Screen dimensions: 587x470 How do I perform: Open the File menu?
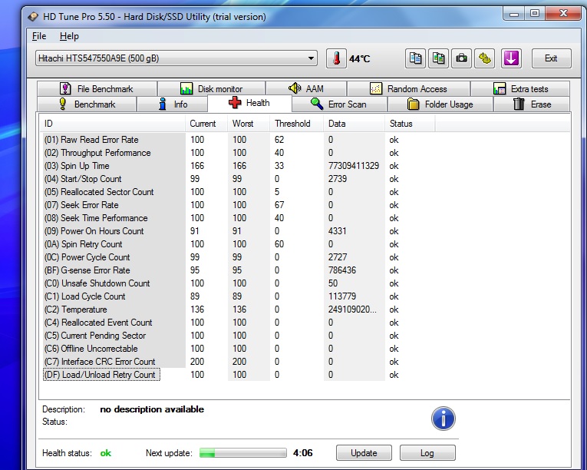[x=39, y=36]
